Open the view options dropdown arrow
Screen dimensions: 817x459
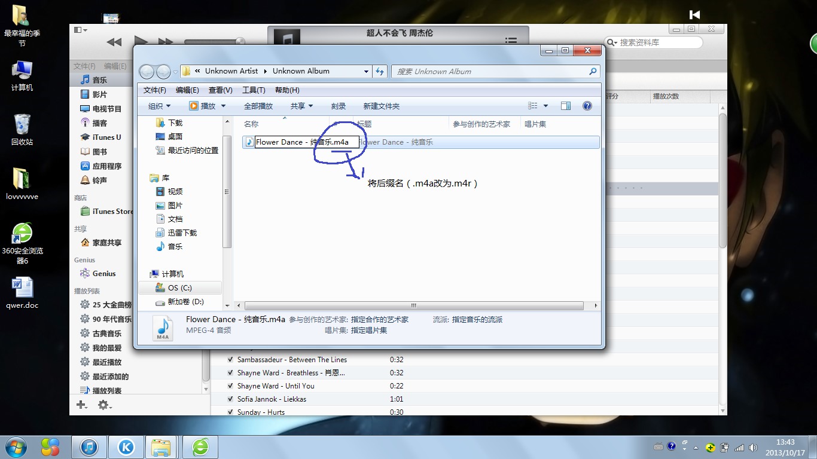(x=545, y=106)
